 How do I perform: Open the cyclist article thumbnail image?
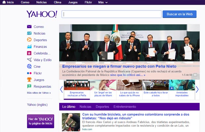(71, 122)
